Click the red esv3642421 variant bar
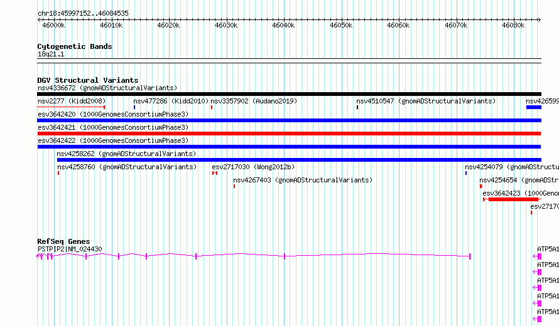This screenshot has width=559, height=326. (x=289, y=134)
